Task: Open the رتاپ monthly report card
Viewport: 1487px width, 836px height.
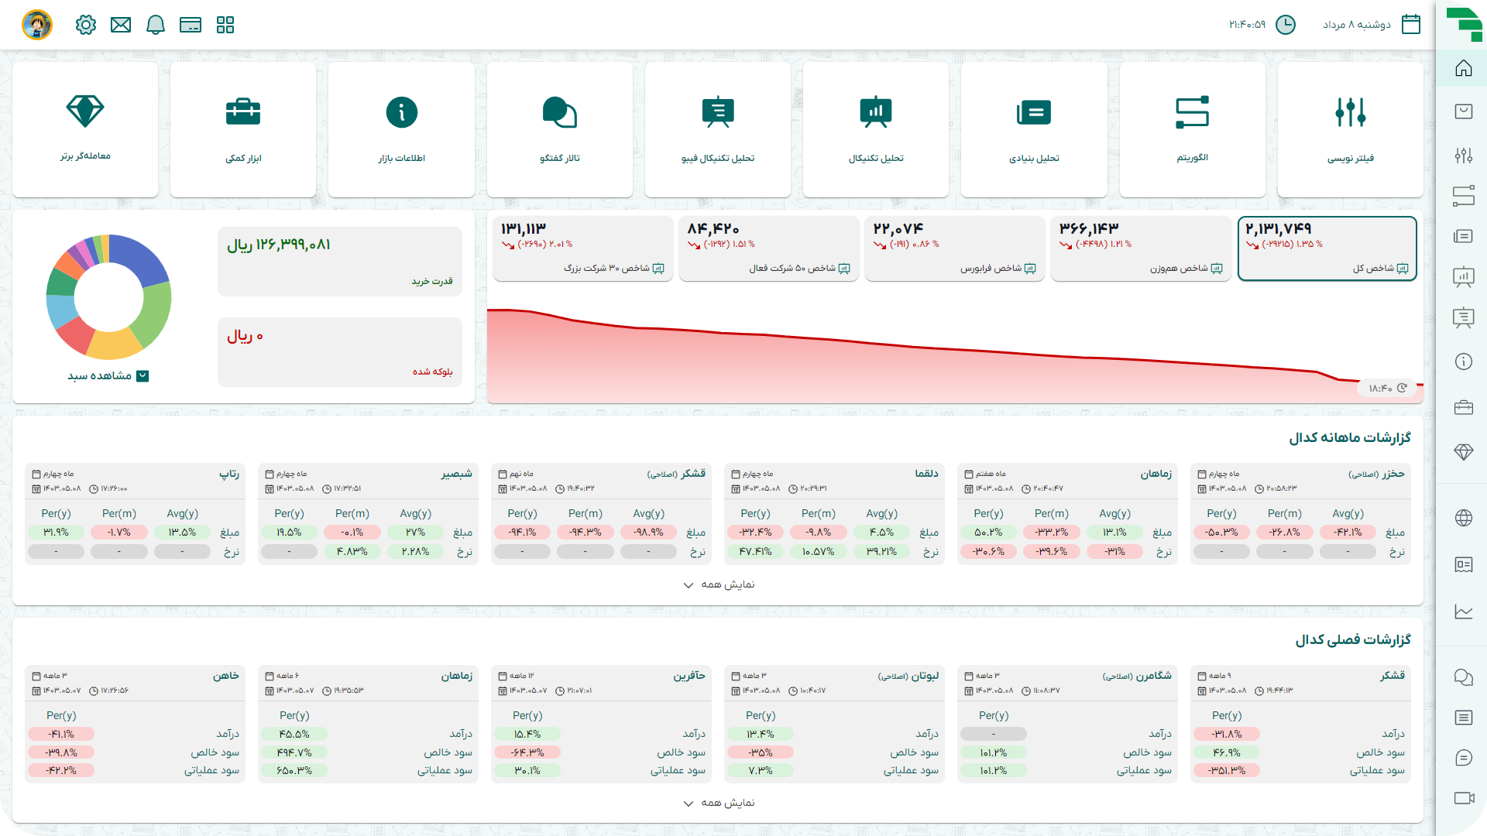Action: [x=135, y=514]
